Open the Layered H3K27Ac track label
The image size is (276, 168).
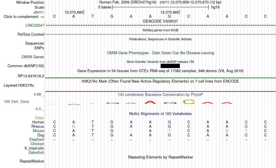pyautogui.click(x=19, y=85)
